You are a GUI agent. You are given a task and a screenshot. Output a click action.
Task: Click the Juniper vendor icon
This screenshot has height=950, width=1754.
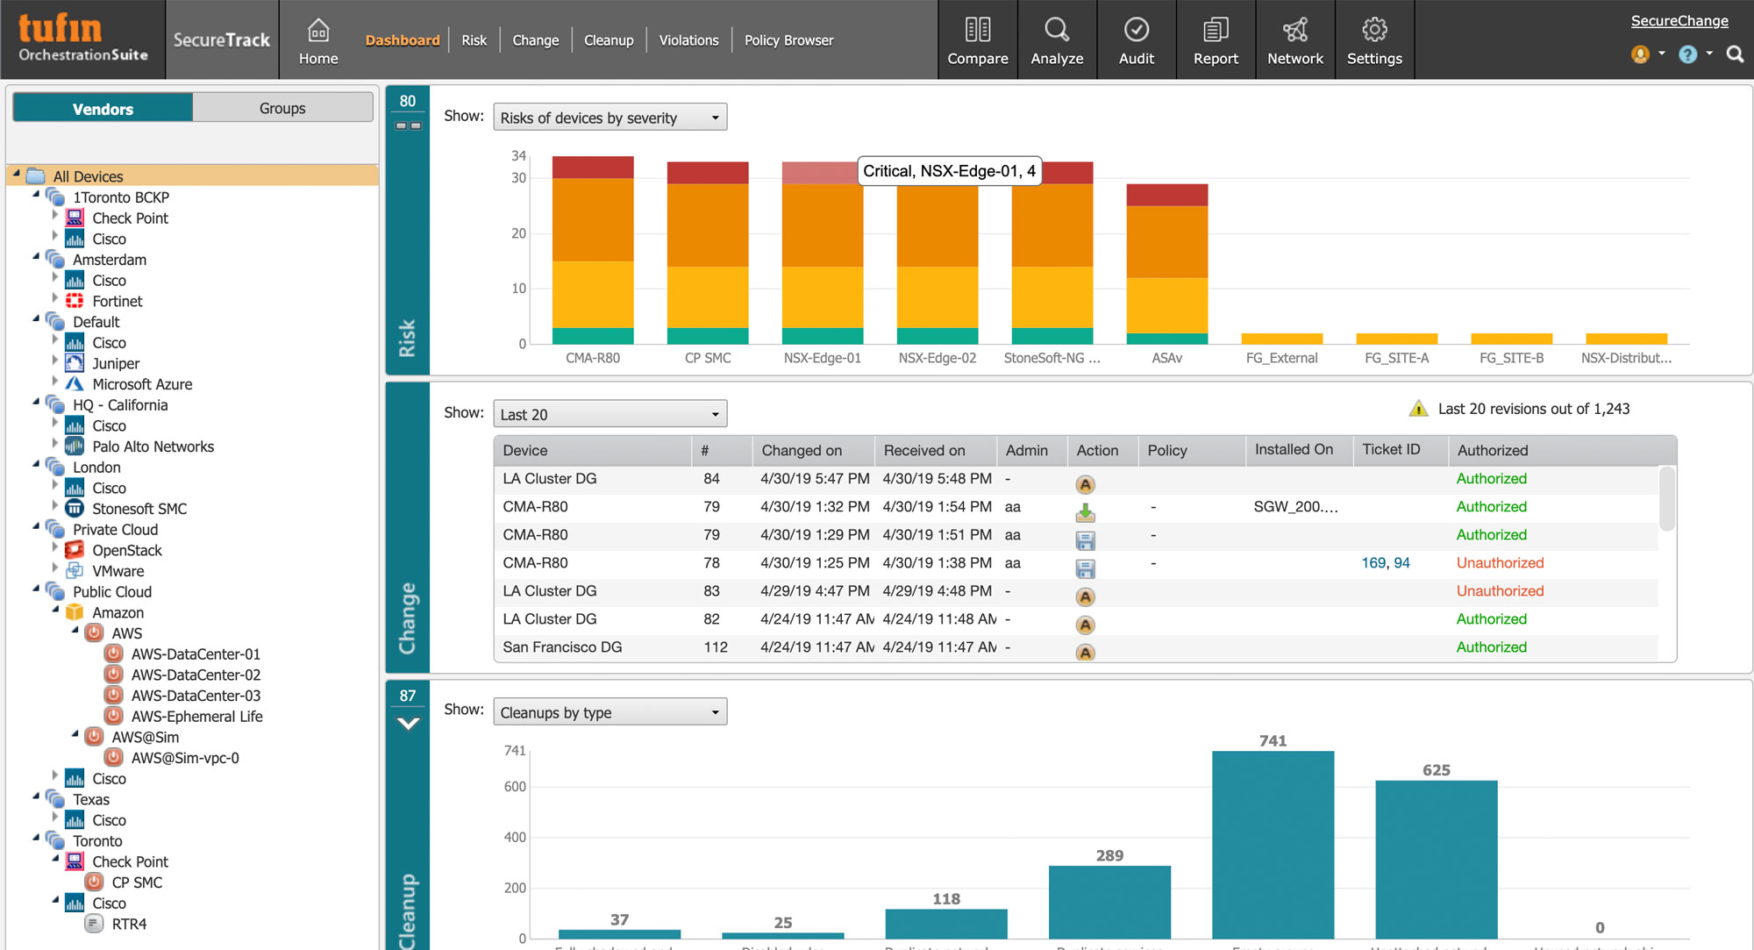click(x=75, y=363)
